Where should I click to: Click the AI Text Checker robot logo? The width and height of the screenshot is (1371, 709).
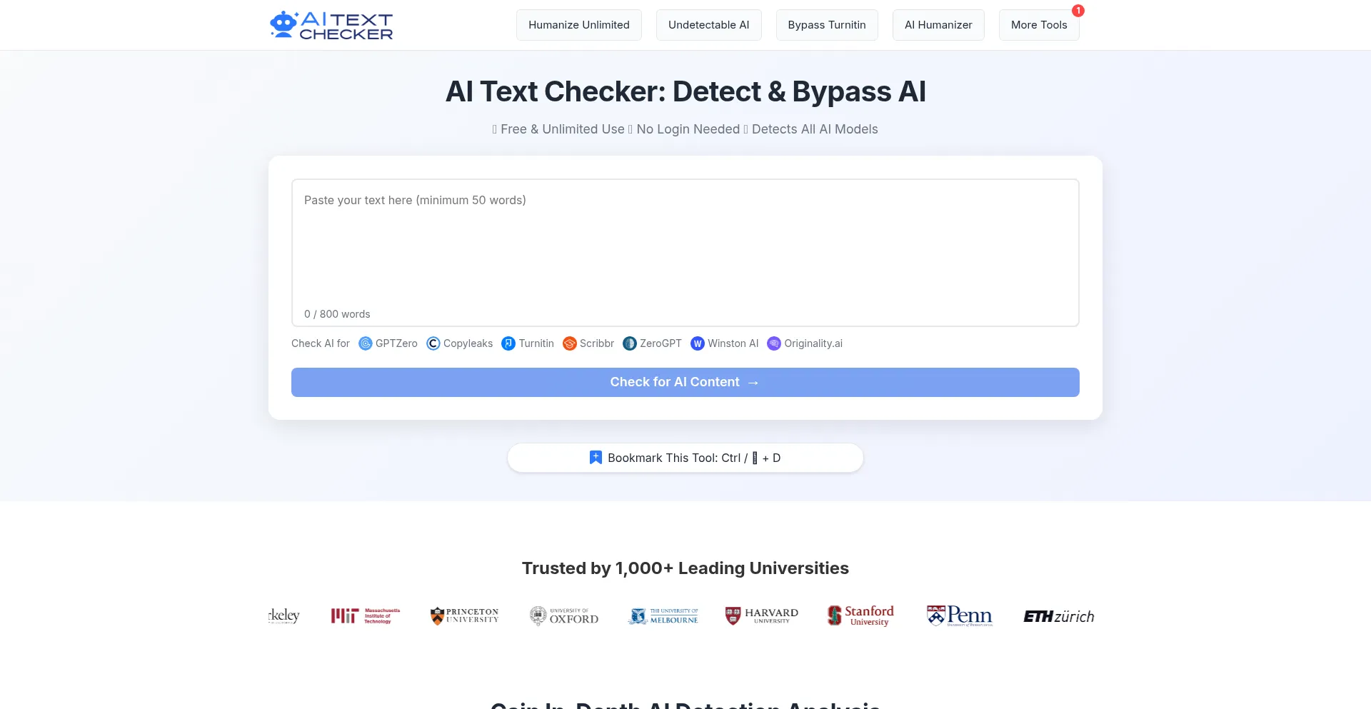click(x=331, y=25)
